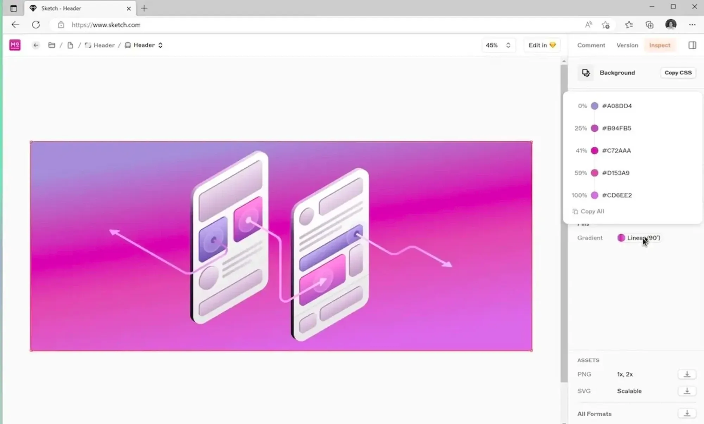Image resolution: width=704 pixels, height=424 pixels.
Task: Click the #C72AAA color swatch
Action: [x=595, y=150]
